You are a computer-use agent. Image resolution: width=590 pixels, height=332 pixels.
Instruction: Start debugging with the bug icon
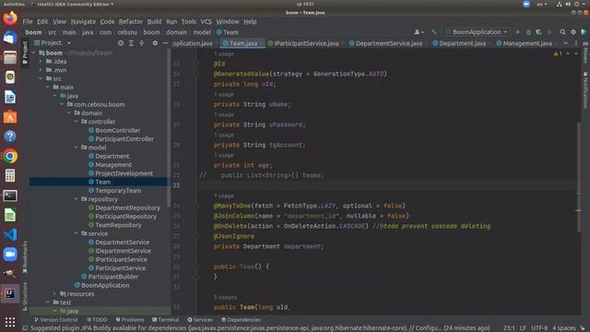pyautogui.click(x=528, y=32)
